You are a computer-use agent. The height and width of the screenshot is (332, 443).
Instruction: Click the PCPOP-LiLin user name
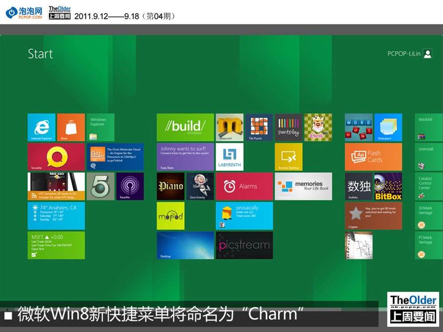(404, 54)
